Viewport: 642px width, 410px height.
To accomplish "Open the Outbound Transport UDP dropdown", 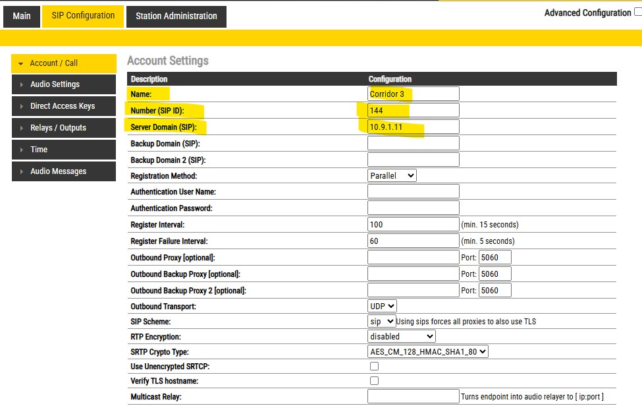I will click(x=382, y=307).
